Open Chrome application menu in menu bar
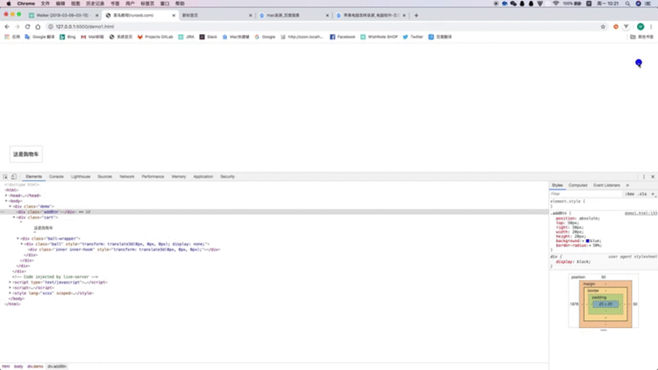The width and height of the screenshot is (658, 370). click(26, 3)
